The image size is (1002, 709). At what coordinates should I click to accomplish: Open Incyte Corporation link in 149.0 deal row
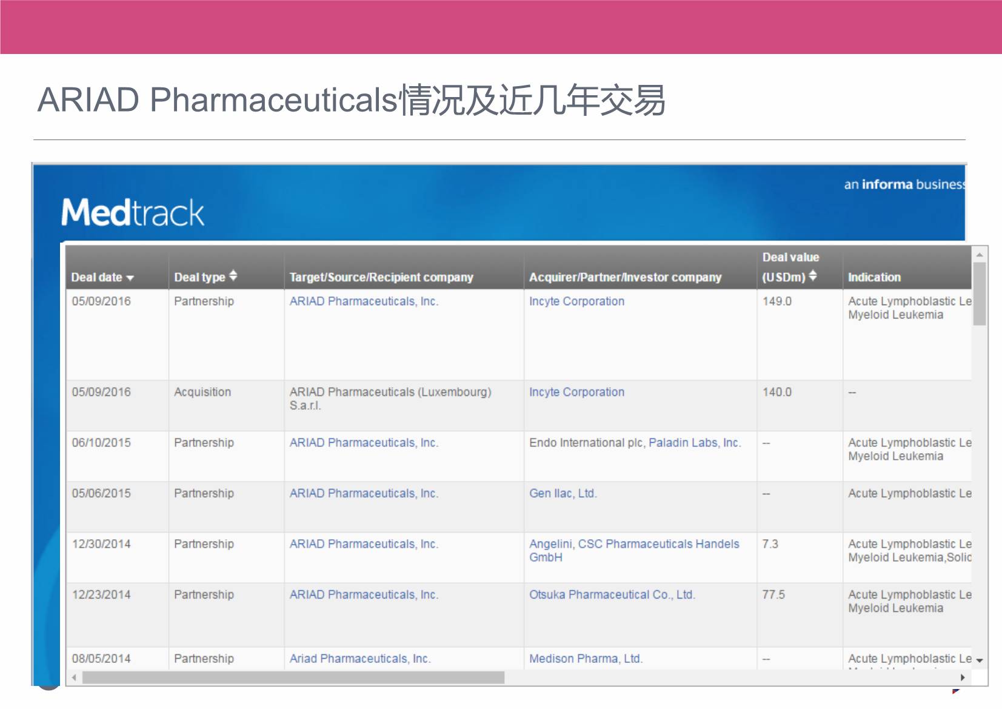tap(576, 301)
